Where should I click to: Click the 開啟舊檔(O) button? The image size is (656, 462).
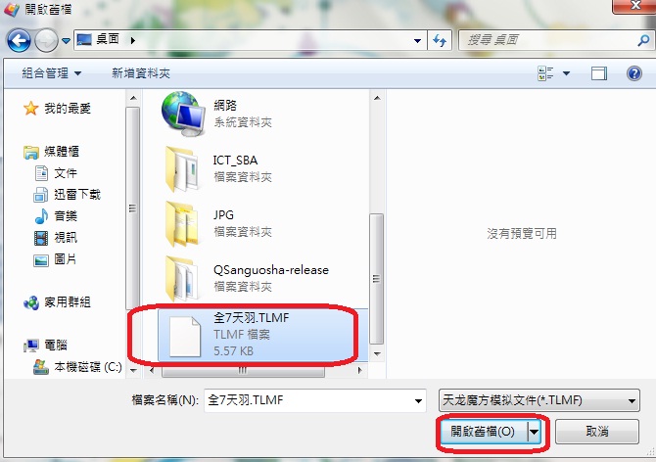483,432
